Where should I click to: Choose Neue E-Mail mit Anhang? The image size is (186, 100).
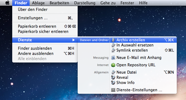tap(143, 58)
